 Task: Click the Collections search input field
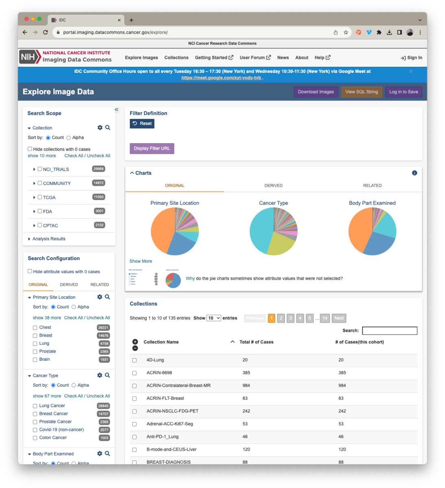(x=389, y=331)
